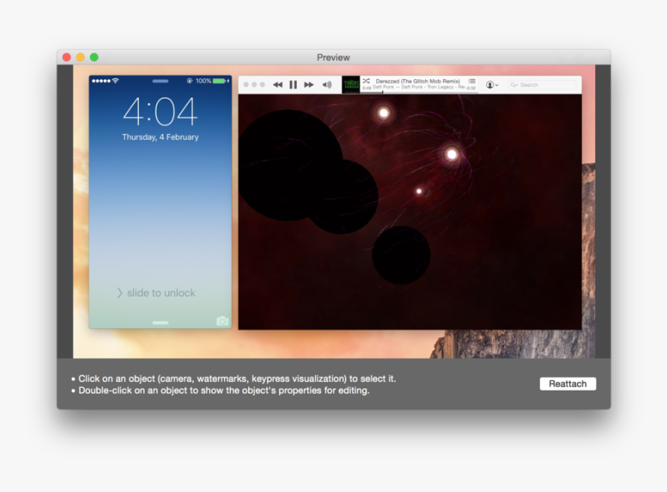Click the green zoom button of the Preview window
Screen dimensions: 667x492
(x=94, y=57)
